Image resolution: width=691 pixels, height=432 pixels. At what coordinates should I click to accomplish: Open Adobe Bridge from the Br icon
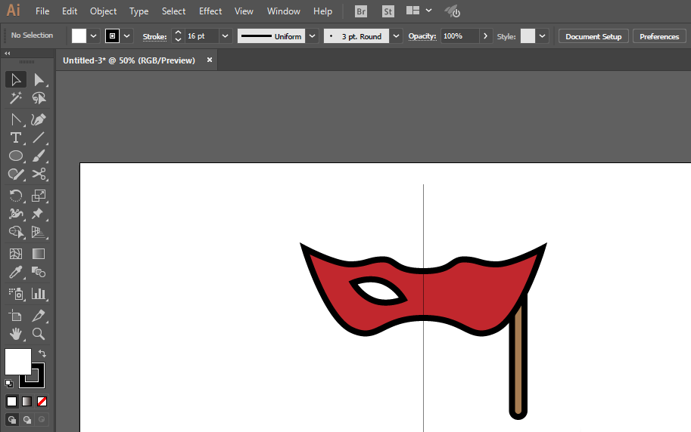coord(362,11)
